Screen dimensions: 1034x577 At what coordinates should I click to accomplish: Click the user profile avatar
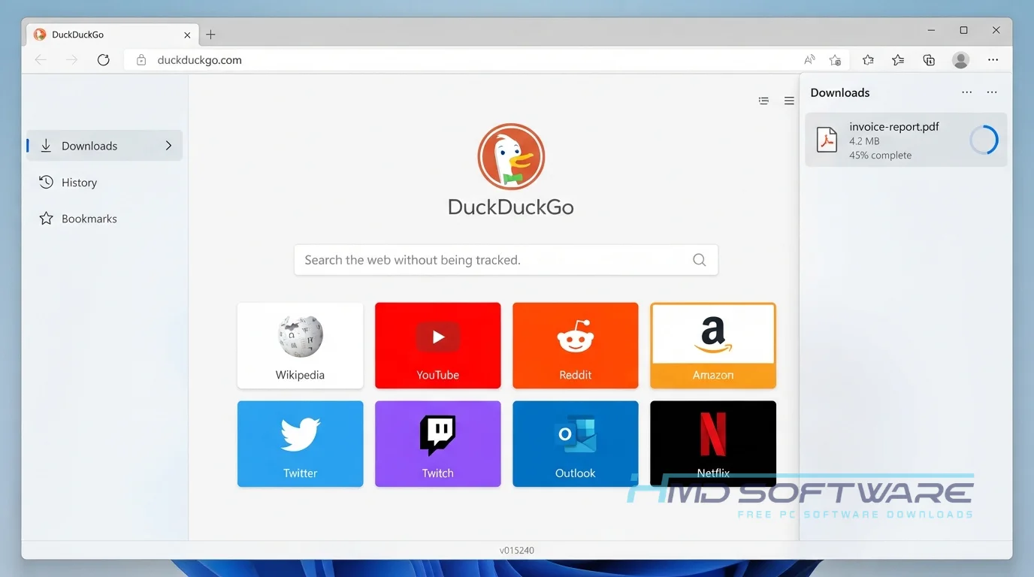[960, 60]
